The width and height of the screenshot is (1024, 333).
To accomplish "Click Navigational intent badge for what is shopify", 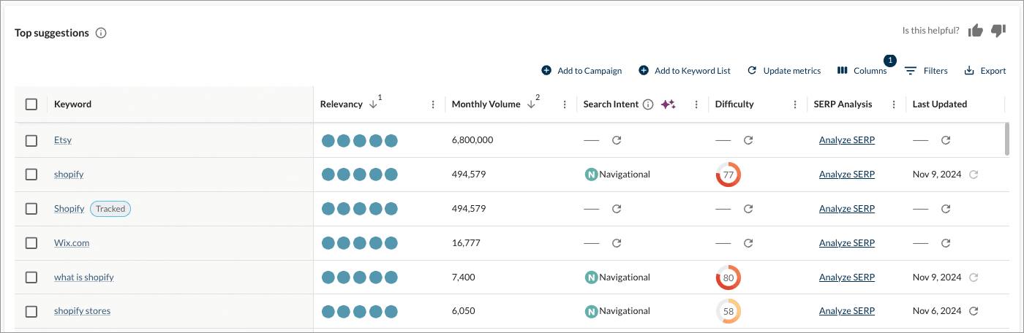I will 617,277.
